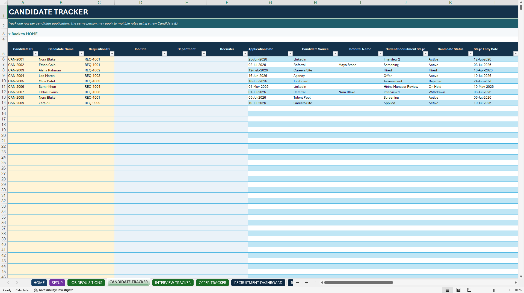Select the Ethan Cole name cell
Image resolution: width=524 pixels, height=293 pixels.
tap(61, 65)
